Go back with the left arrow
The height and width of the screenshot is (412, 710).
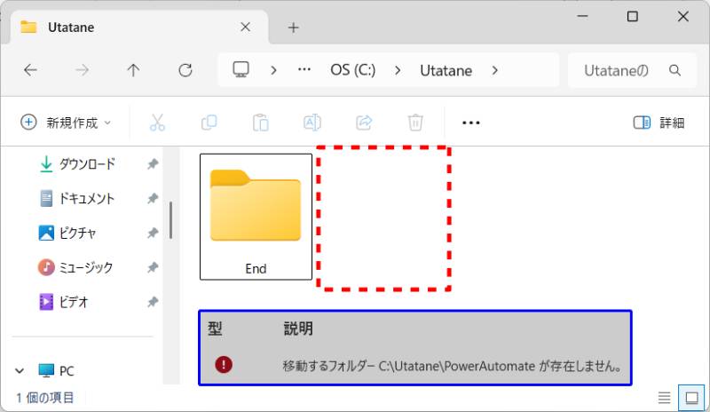pos(30,70)
